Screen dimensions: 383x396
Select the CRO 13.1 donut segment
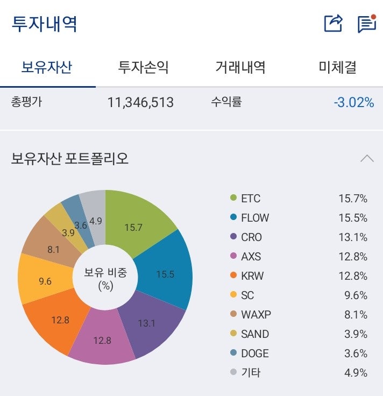tap(147, 322)
